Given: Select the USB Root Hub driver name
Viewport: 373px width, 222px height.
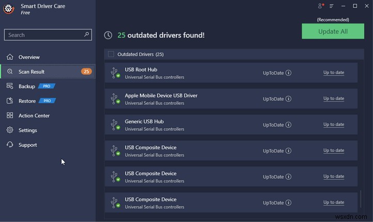Looking at the screenshot, I should tap(141, 70).
